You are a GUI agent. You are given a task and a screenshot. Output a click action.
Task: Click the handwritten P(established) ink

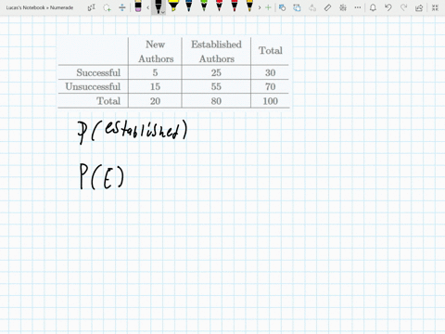point(133,132)
